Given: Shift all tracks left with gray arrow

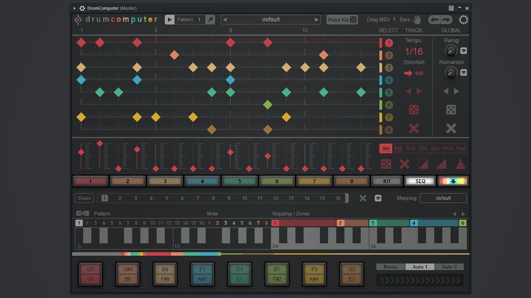Looking at the screenshot, I should pos(446,91).
